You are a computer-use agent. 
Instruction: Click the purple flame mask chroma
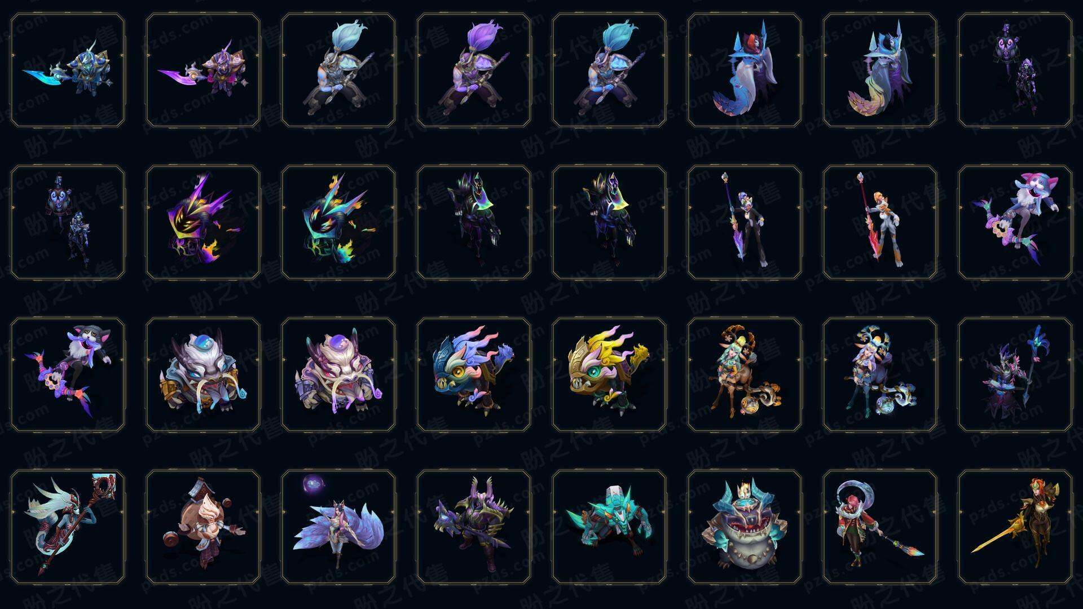click(x=203, y=222)
